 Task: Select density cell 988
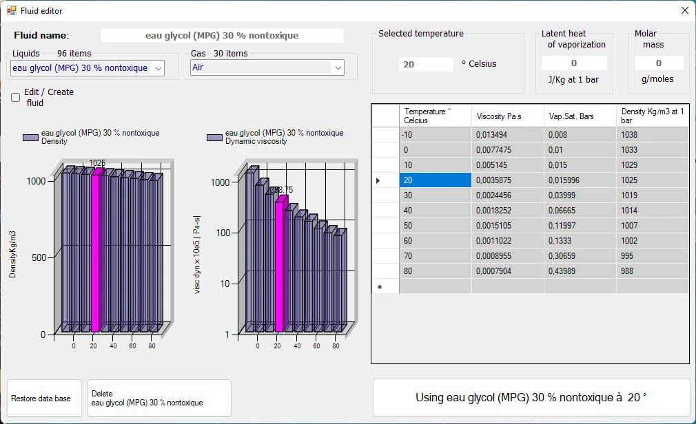[x=653, y=271]
